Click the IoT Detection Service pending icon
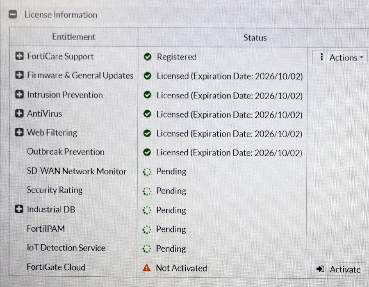The image size is (369, 287). 147,248
